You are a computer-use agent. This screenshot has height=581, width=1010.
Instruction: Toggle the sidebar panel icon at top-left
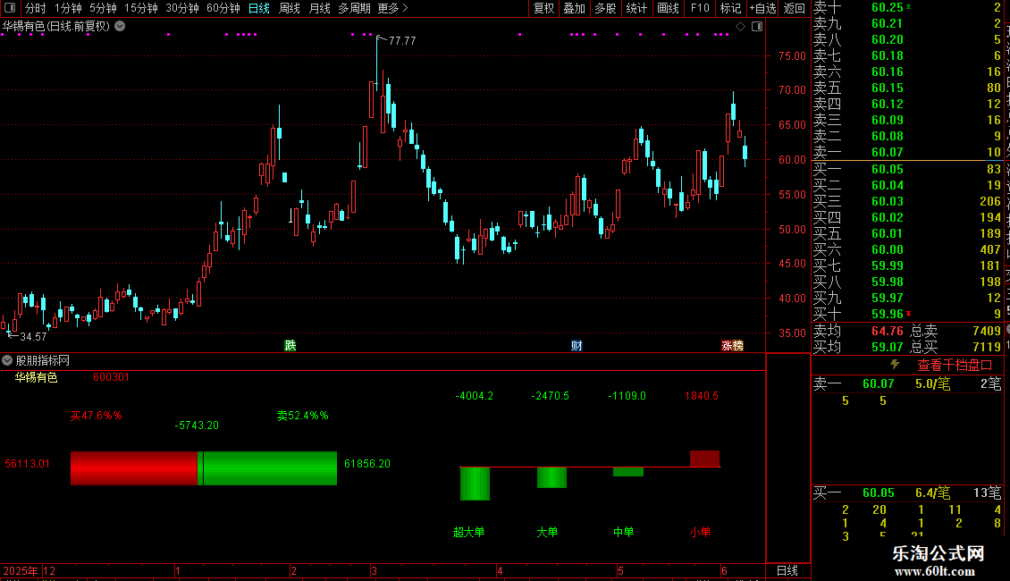pyautogui.click(x=10, y=8)
